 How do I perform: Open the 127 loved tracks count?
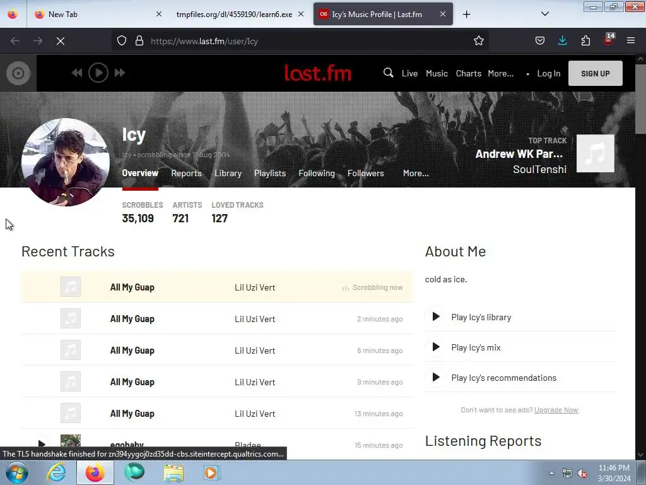pos(220,218)
